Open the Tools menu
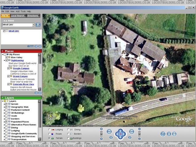 23,11
